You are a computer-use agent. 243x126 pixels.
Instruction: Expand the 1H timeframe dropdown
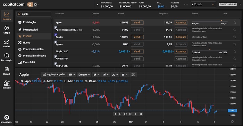72,74
